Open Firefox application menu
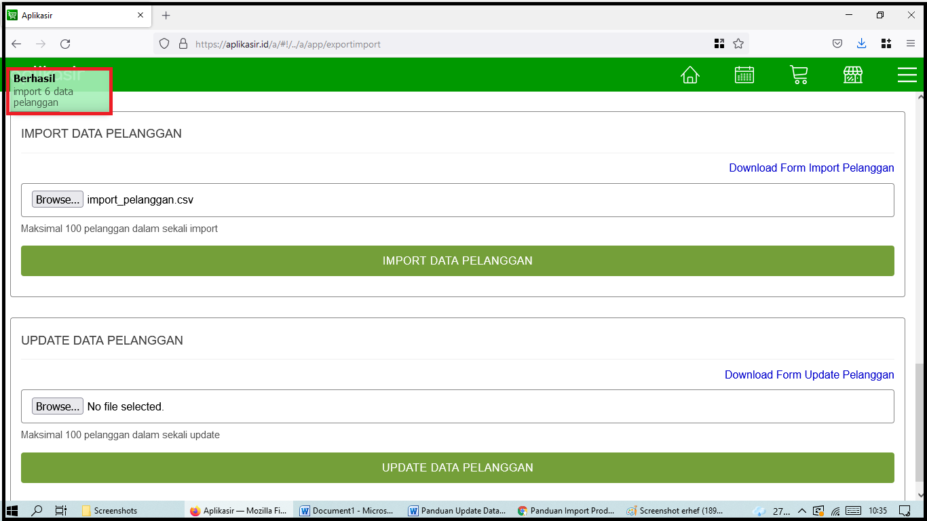927x521 pixels. (x=911, y=44)
